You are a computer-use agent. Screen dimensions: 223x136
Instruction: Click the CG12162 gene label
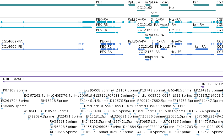tap(145, 8)
